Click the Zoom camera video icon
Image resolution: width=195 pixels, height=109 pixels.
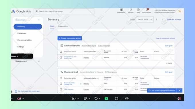click(x=19, y=98)
